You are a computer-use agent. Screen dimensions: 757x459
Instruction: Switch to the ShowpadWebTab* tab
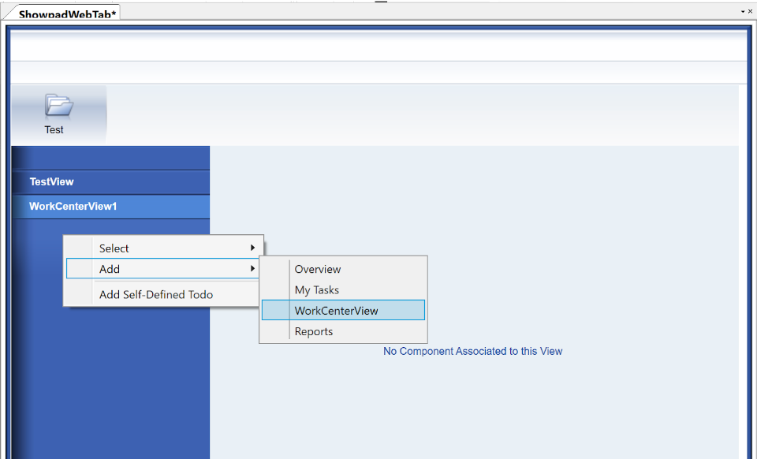67,14
